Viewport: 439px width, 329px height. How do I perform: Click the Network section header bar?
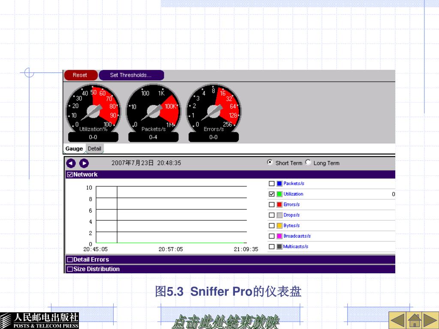click(x=230, y=175)
